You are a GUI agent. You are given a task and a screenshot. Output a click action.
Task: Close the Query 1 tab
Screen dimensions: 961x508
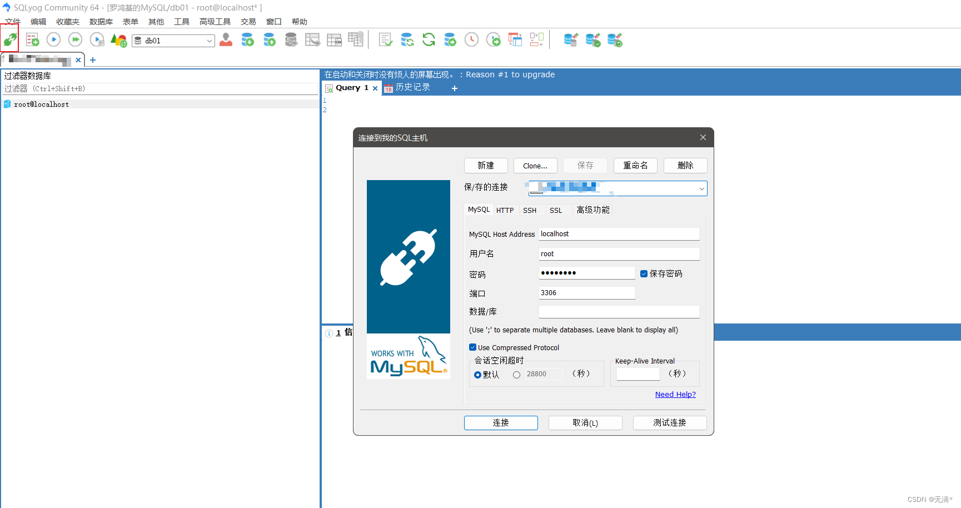(x=375, y=88)
